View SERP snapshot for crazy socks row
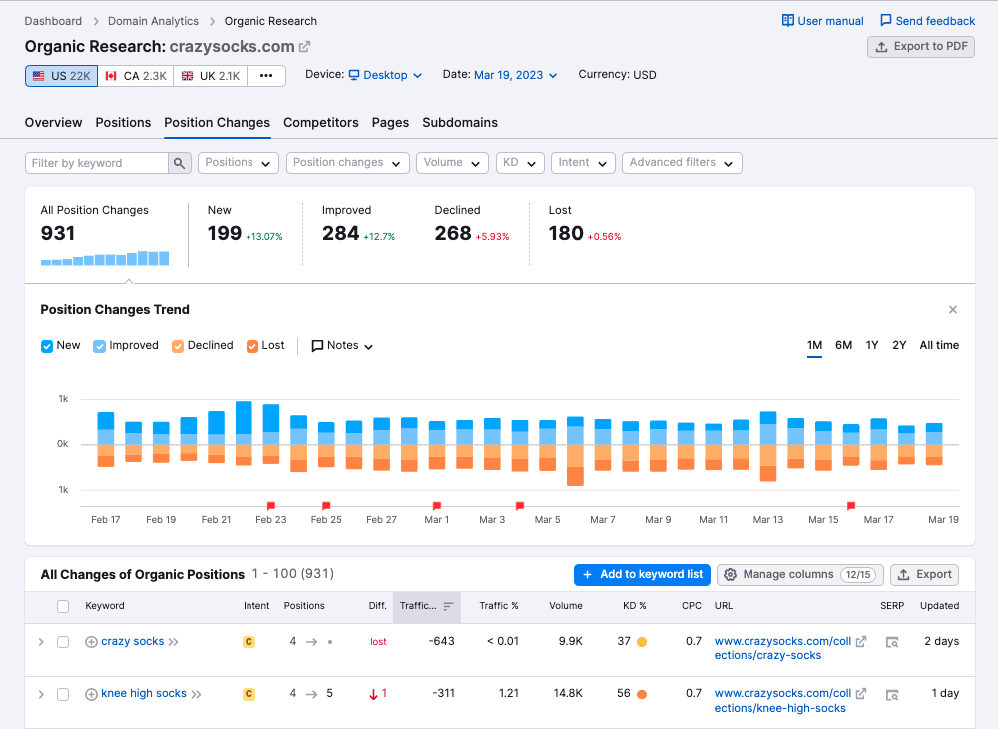Screen dimensions: 998x729 tap(892, 642)
